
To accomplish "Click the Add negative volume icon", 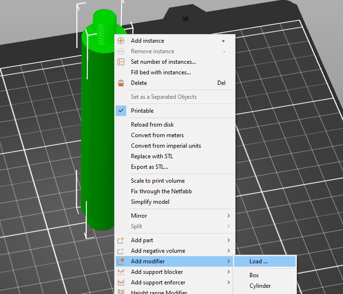I will [121, 251].
